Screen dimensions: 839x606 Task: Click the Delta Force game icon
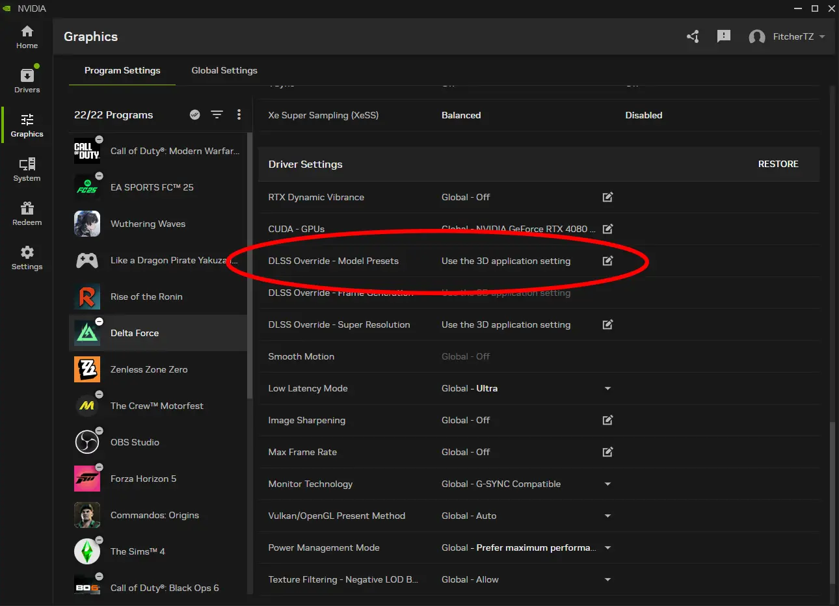tap(87, 333)
